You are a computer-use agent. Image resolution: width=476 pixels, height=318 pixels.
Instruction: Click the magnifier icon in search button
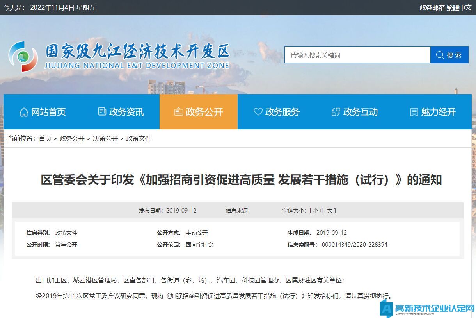(x=440, y=55)
